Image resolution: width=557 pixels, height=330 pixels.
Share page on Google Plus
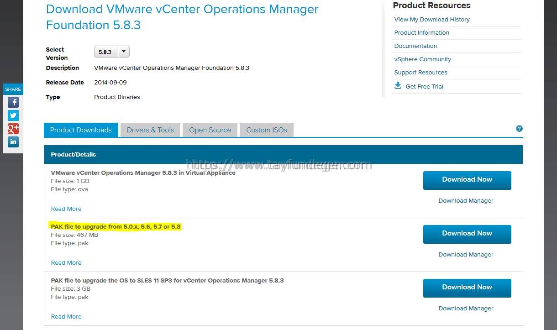pyautogui.click(x=13, y=129)
